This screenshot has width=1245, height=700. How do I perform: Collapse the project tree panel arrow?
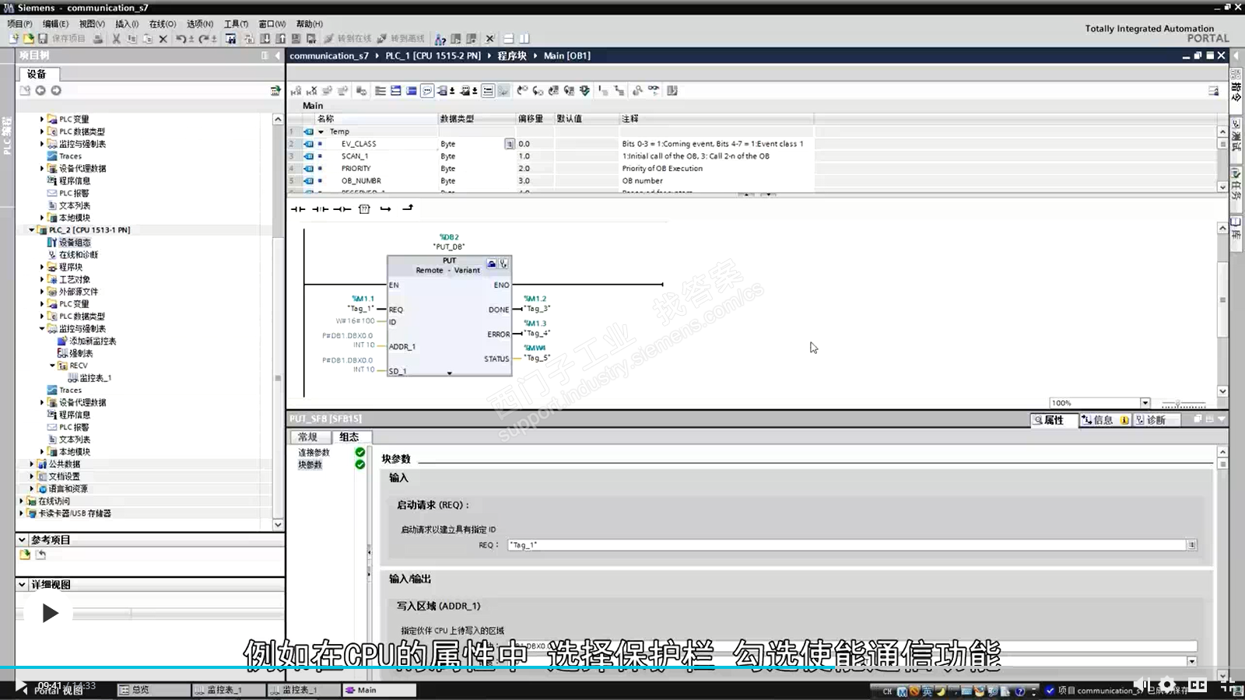(x=277, y=55)
